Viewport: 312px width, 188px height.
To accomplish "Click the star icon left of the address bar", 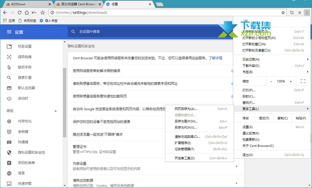I will tap(43, 13).
